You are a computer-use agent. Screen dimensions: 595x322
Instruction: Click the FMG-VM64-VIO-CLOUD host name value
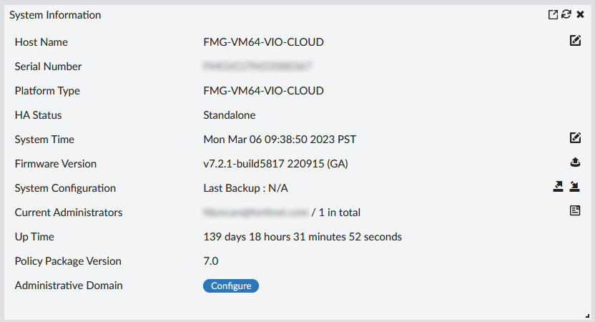click(x=263, y=42)
